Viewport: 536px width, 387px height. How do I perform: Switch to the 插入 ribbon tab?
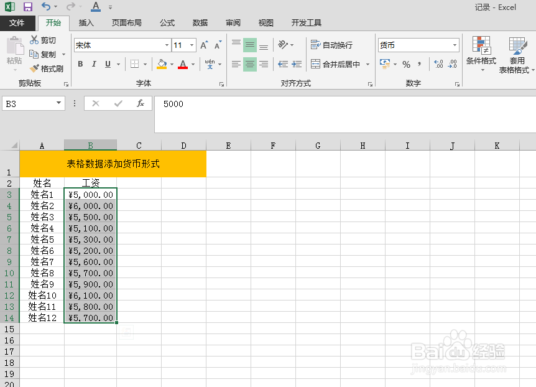point(86,22)
